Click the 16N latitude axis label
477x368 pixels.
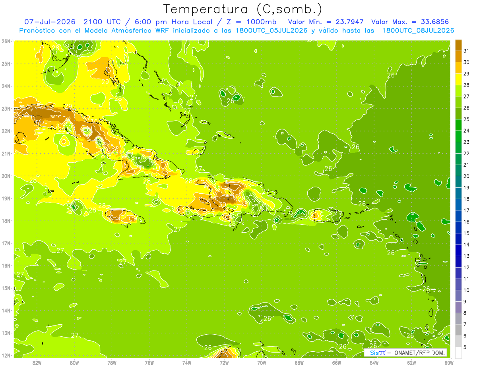6,266
